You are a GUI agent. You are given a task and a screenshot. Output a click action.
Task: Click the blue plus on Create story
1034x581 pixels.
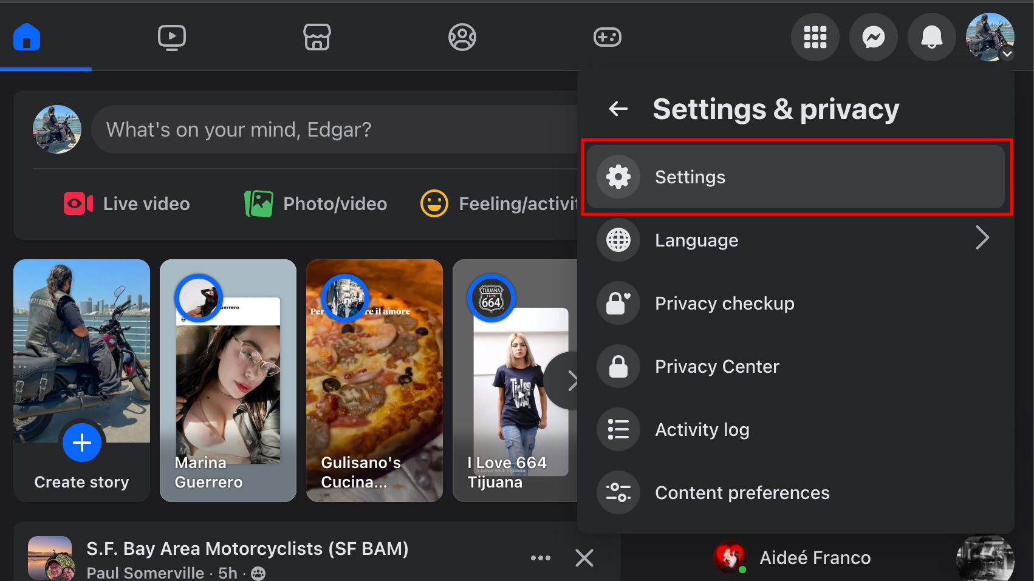(82, 443)
